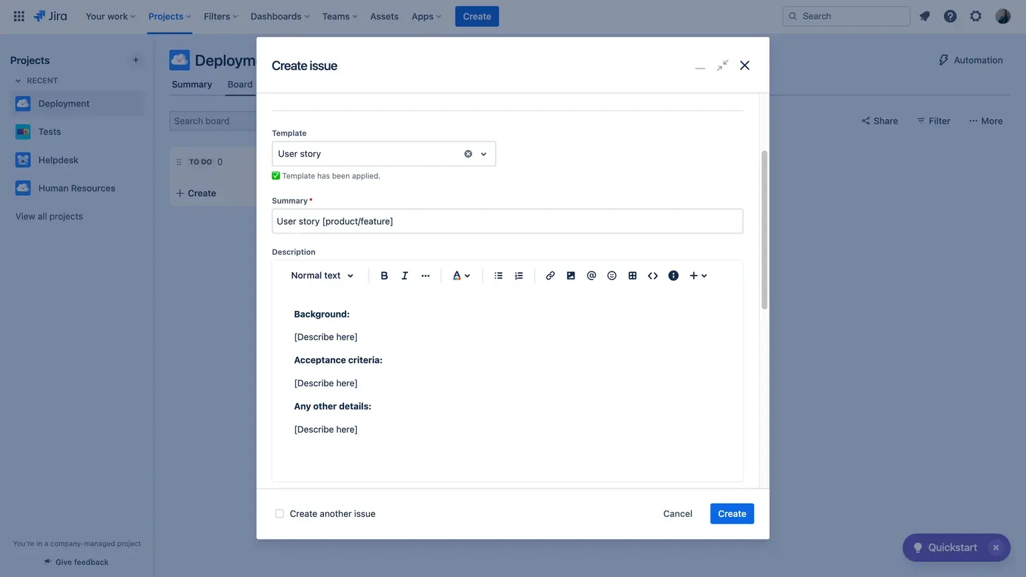Image resolution: width=1026 pixels, height=577 pixels.
Task: Click the Create button to submit the issue
Action: click(731, 514)
